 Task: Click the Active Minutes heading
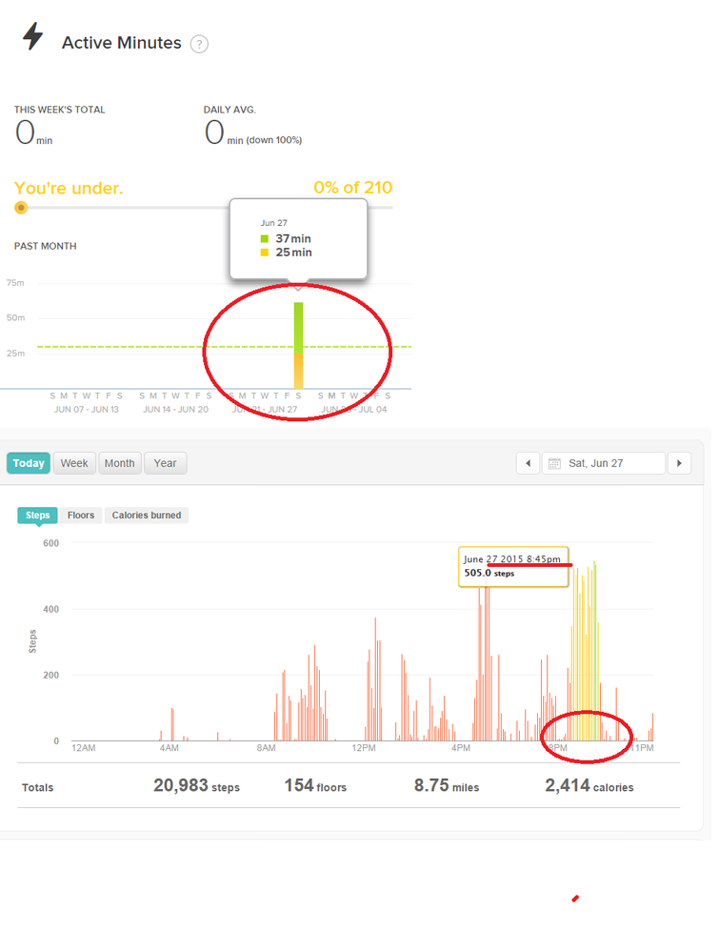coord(121,43)
